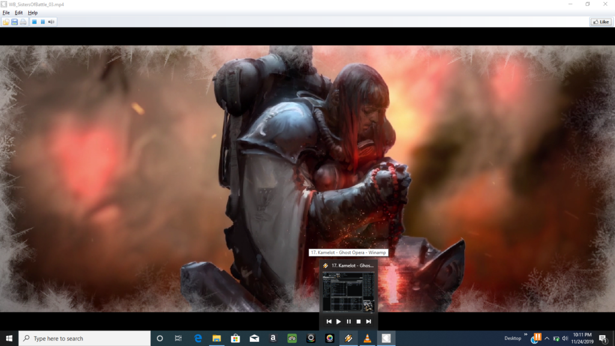
Task: Open the Edit menu
Action: [x=19, y=13]
